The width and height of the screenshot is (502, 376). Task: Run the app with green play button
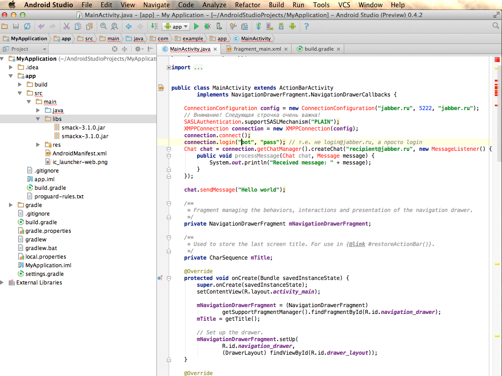196,27
